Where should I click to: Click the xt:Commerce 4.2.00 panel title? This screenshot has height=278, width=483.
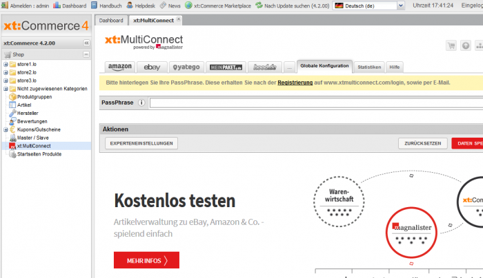pos(29,43)
